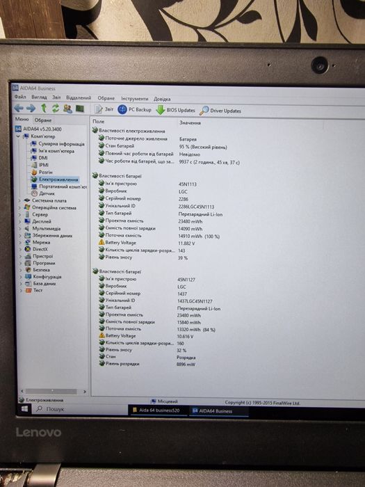Switch to the Обране tab in the sidebar
The width and height of the screenshot is (365, 487).
pos(43,120)
